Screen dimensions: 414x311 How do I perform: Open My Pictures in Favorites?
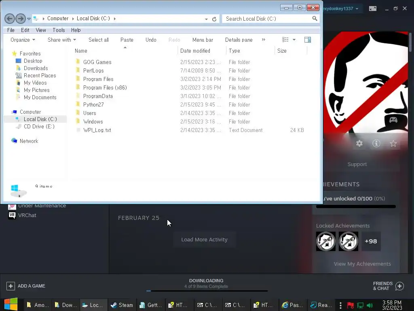point(36,90)
